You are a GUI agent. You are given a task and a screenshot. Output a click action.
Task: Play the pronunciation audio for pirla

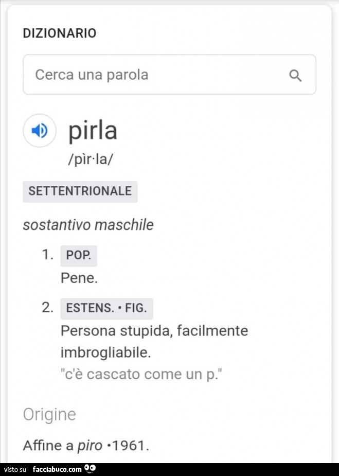point(39,131)
